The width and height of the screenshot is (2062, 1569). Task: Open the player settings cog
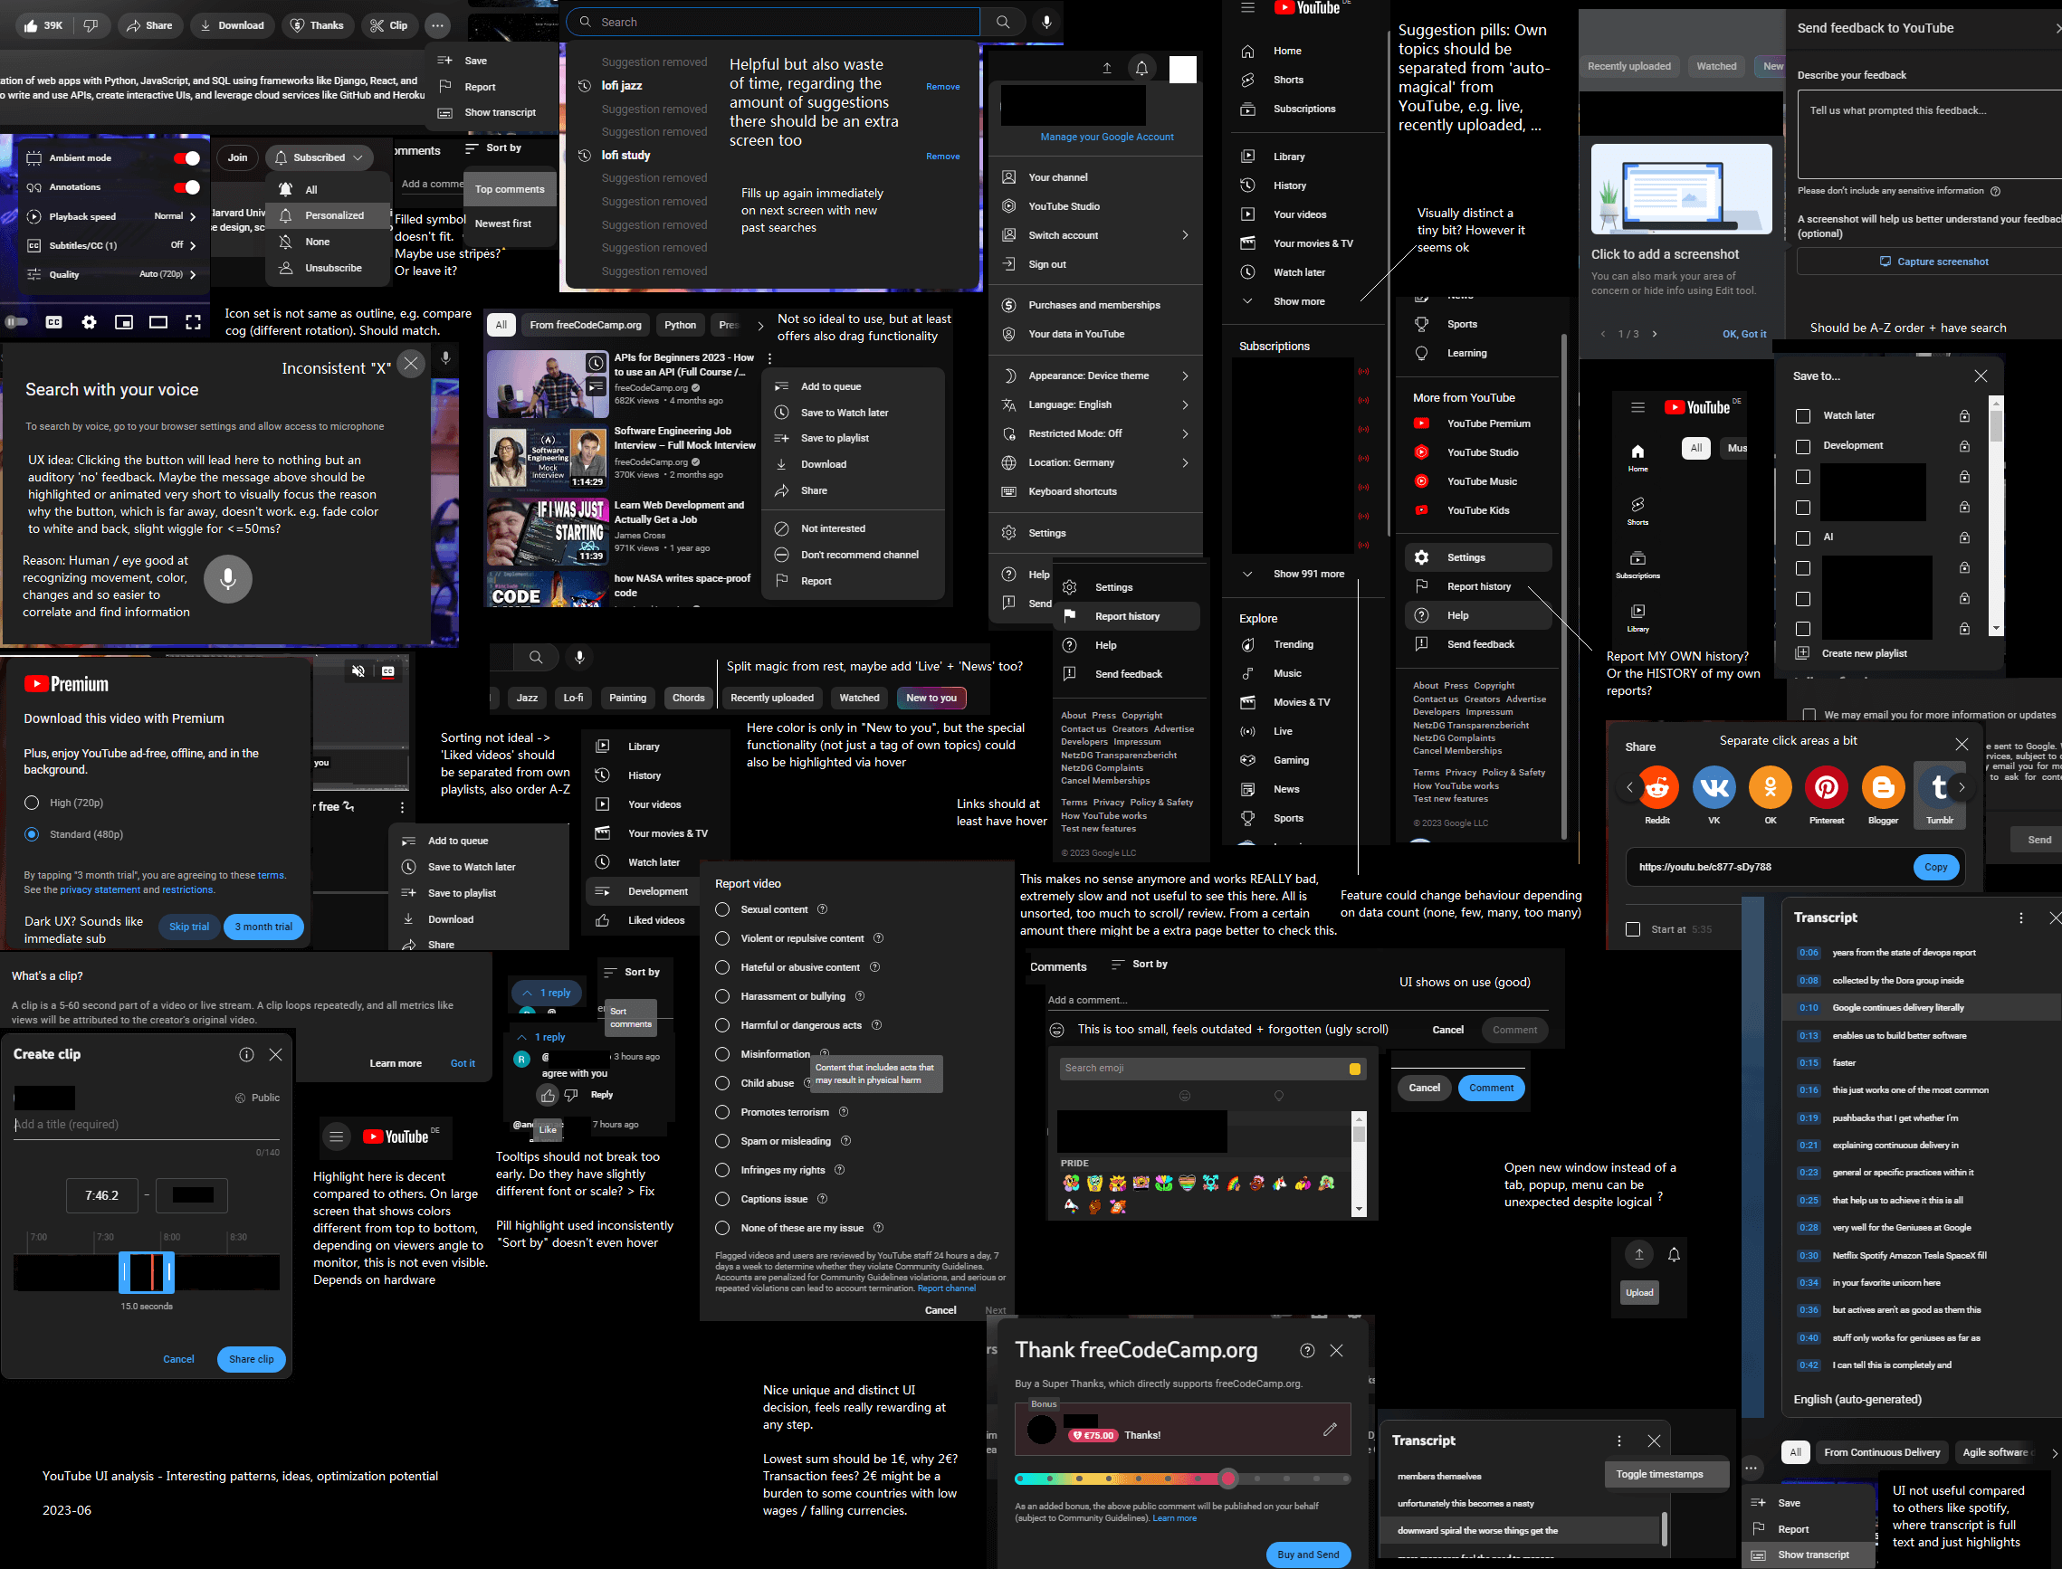click(89, 322)
